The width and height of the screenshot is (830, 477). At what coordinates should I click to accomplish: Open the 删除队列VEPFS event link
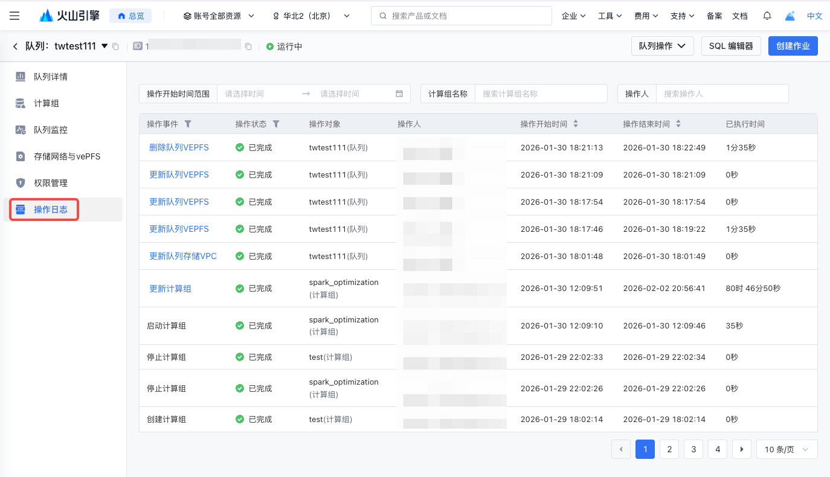click(179, 147)
